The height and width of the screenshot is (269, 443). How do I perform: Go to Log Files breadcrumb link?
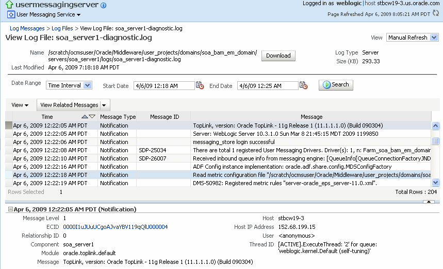pyautogui.click(x=62, y=28)
